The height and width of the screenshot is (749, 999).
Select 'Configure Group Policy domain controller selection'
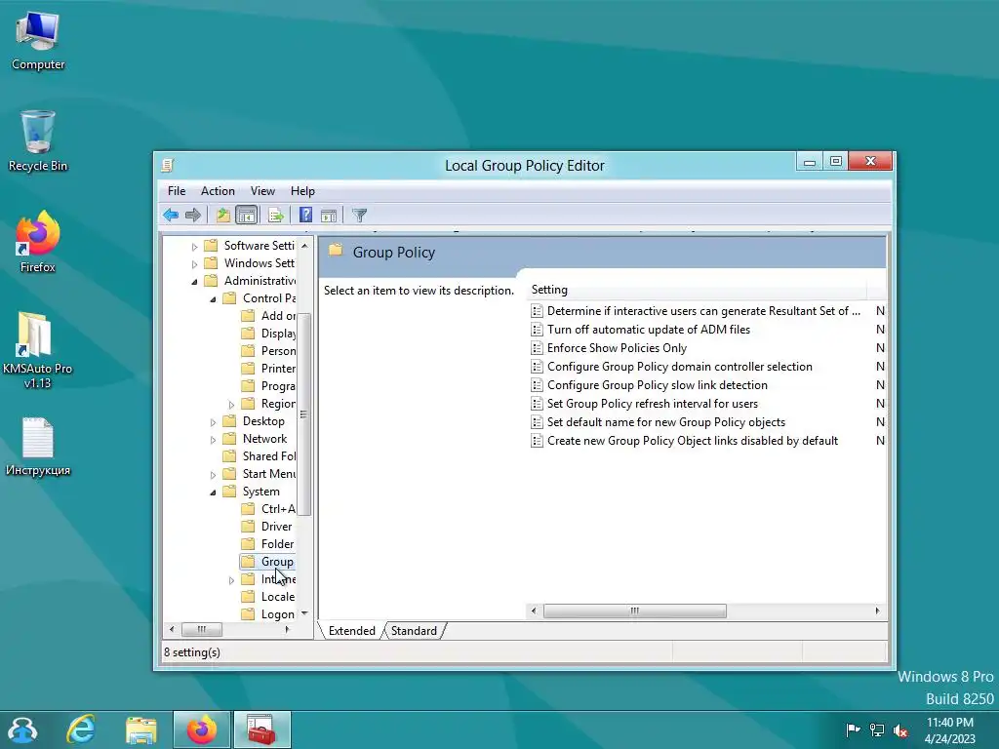[680, 367]
